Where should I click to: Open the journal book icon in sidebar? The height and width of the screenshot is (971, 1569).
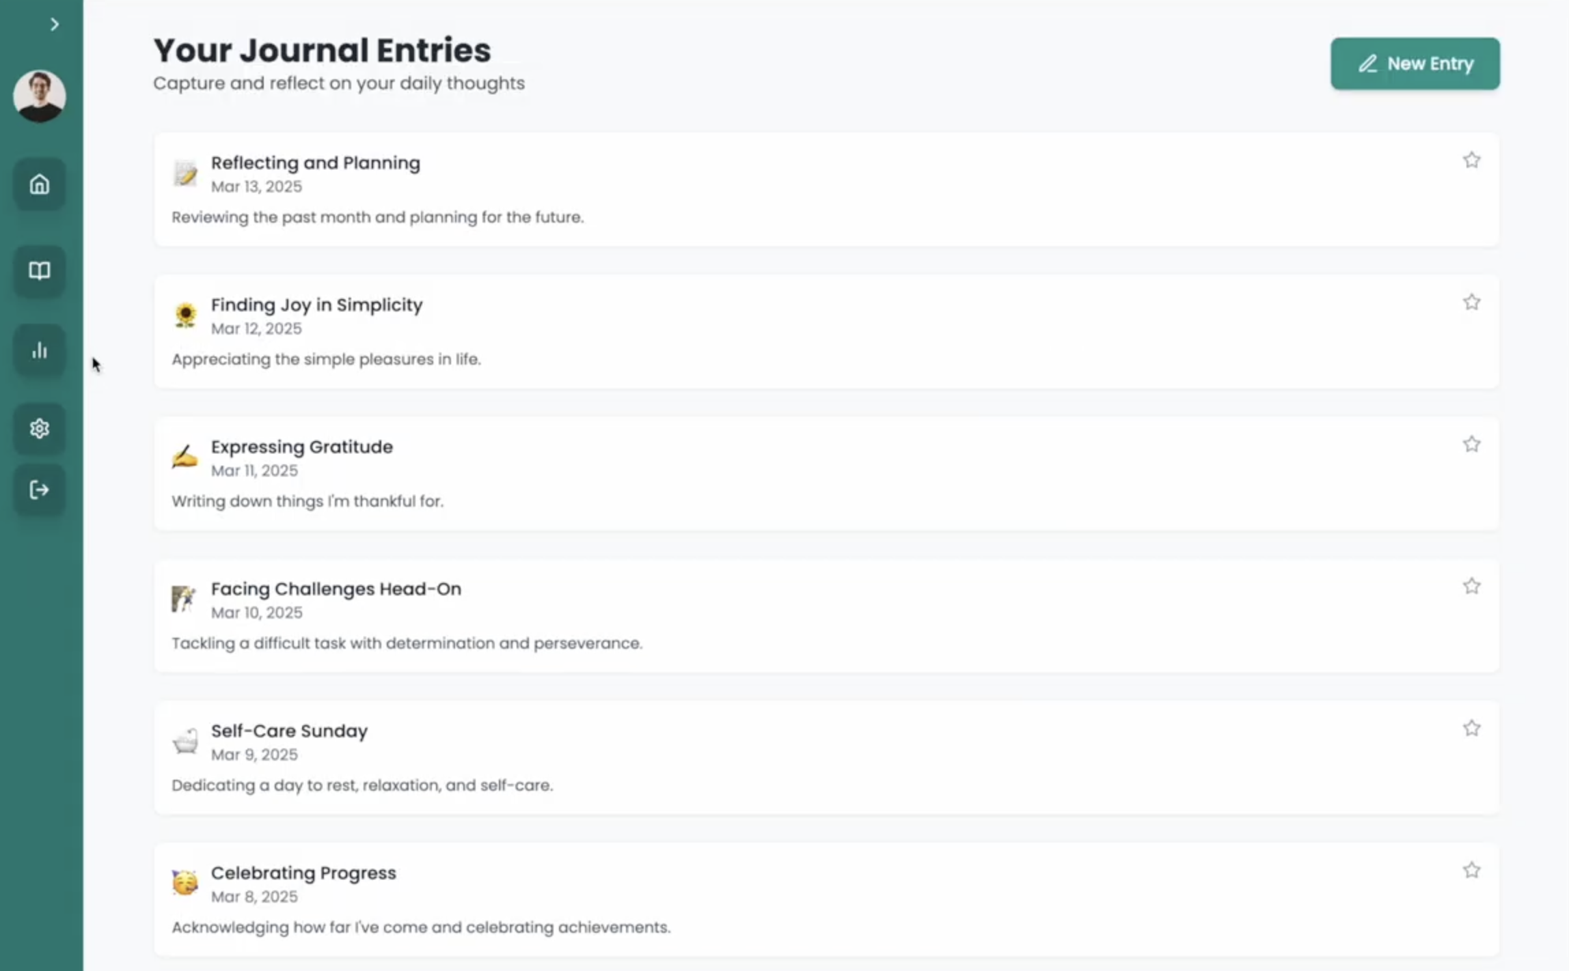pos(40,271)
